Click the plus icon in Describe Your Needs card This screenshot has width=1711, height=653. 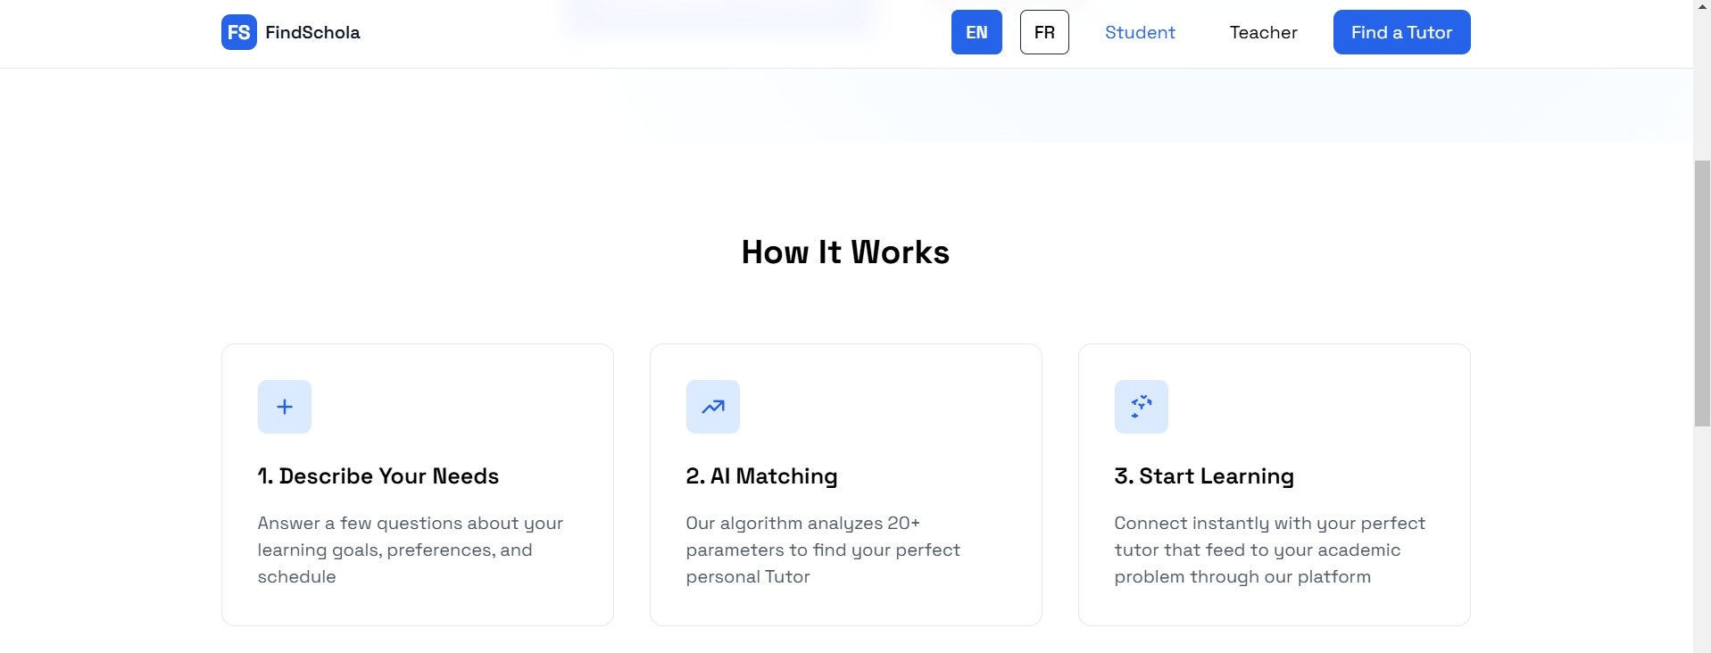coord(285,407)
